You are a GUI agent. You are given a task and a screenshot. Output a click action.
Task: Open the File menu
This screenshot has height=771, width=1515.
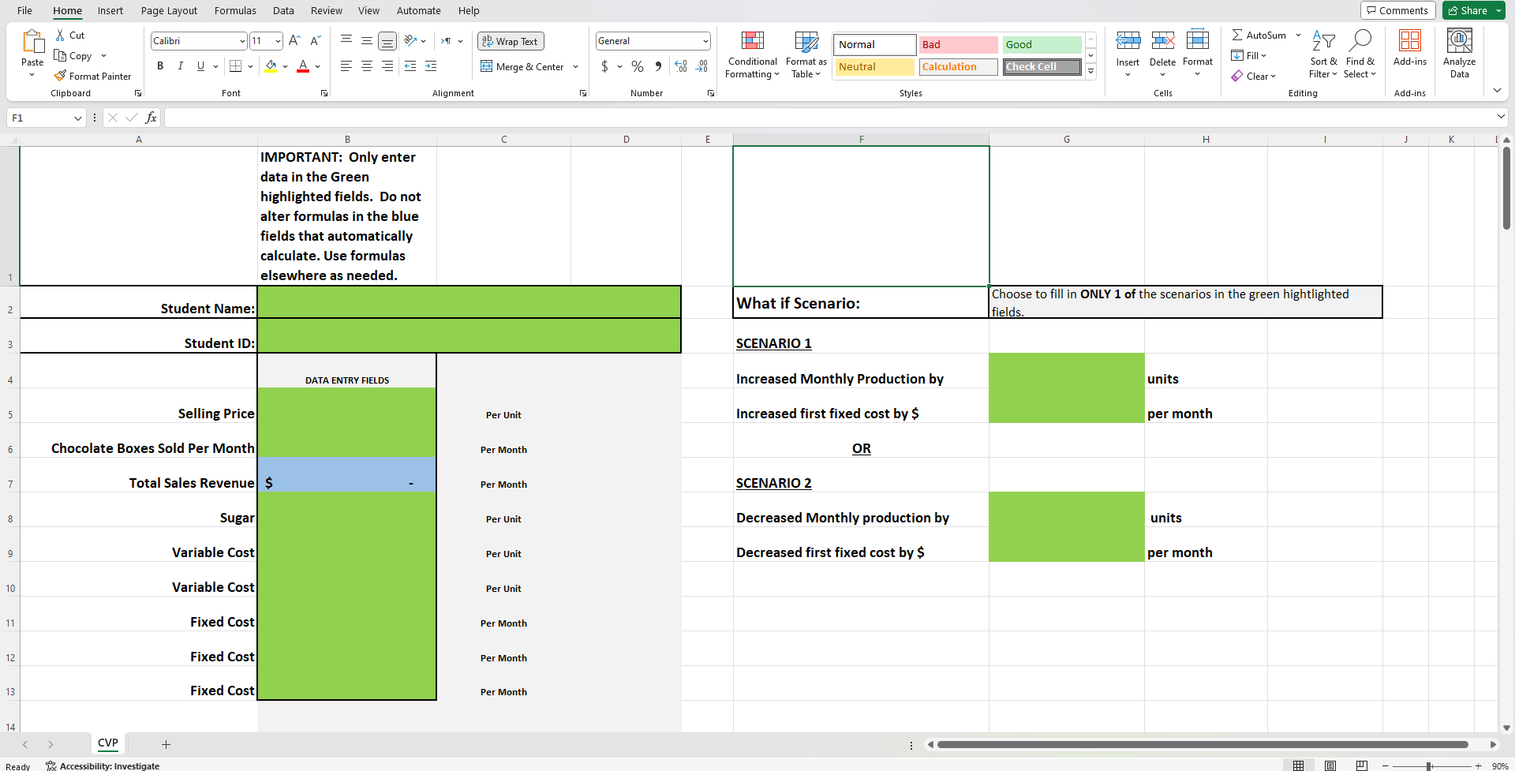point(25,10)
